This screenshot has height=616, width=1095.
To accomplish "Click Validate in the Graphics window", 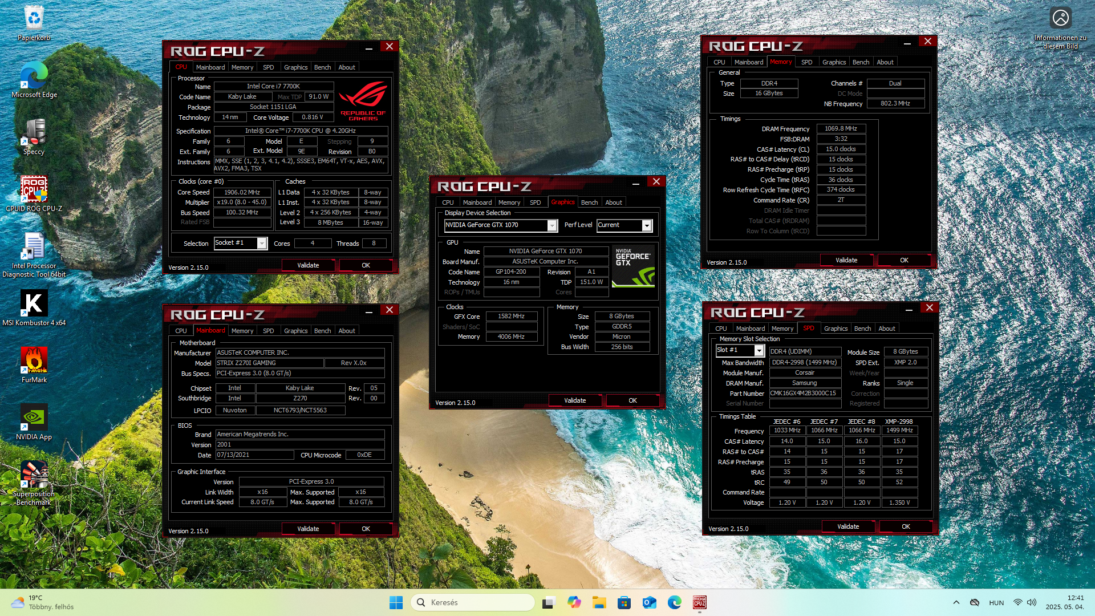I will 575,400.
